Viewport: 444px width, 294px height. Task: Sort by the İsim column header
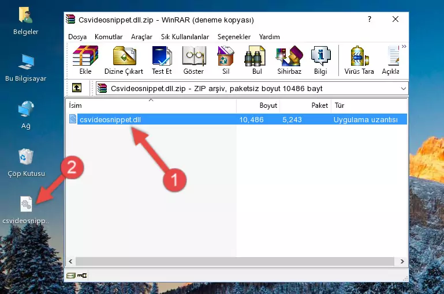(151, 105)
